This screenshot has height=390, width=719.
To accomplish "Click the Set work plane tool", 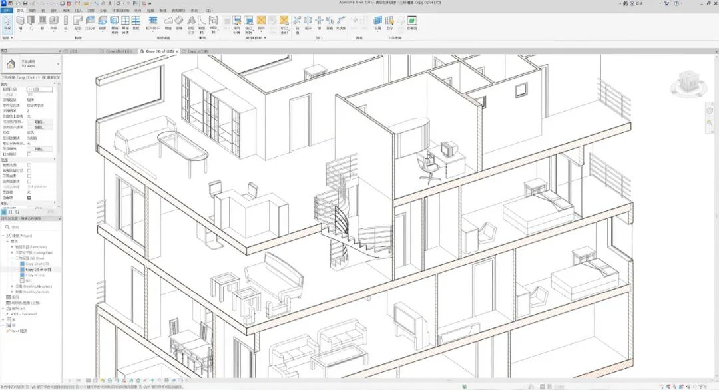I will pyautogui.click(x=378, y=23).
